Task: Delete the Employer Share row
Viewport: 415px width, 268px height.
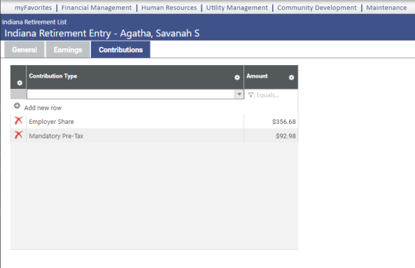Action: (x=18, y=120)
